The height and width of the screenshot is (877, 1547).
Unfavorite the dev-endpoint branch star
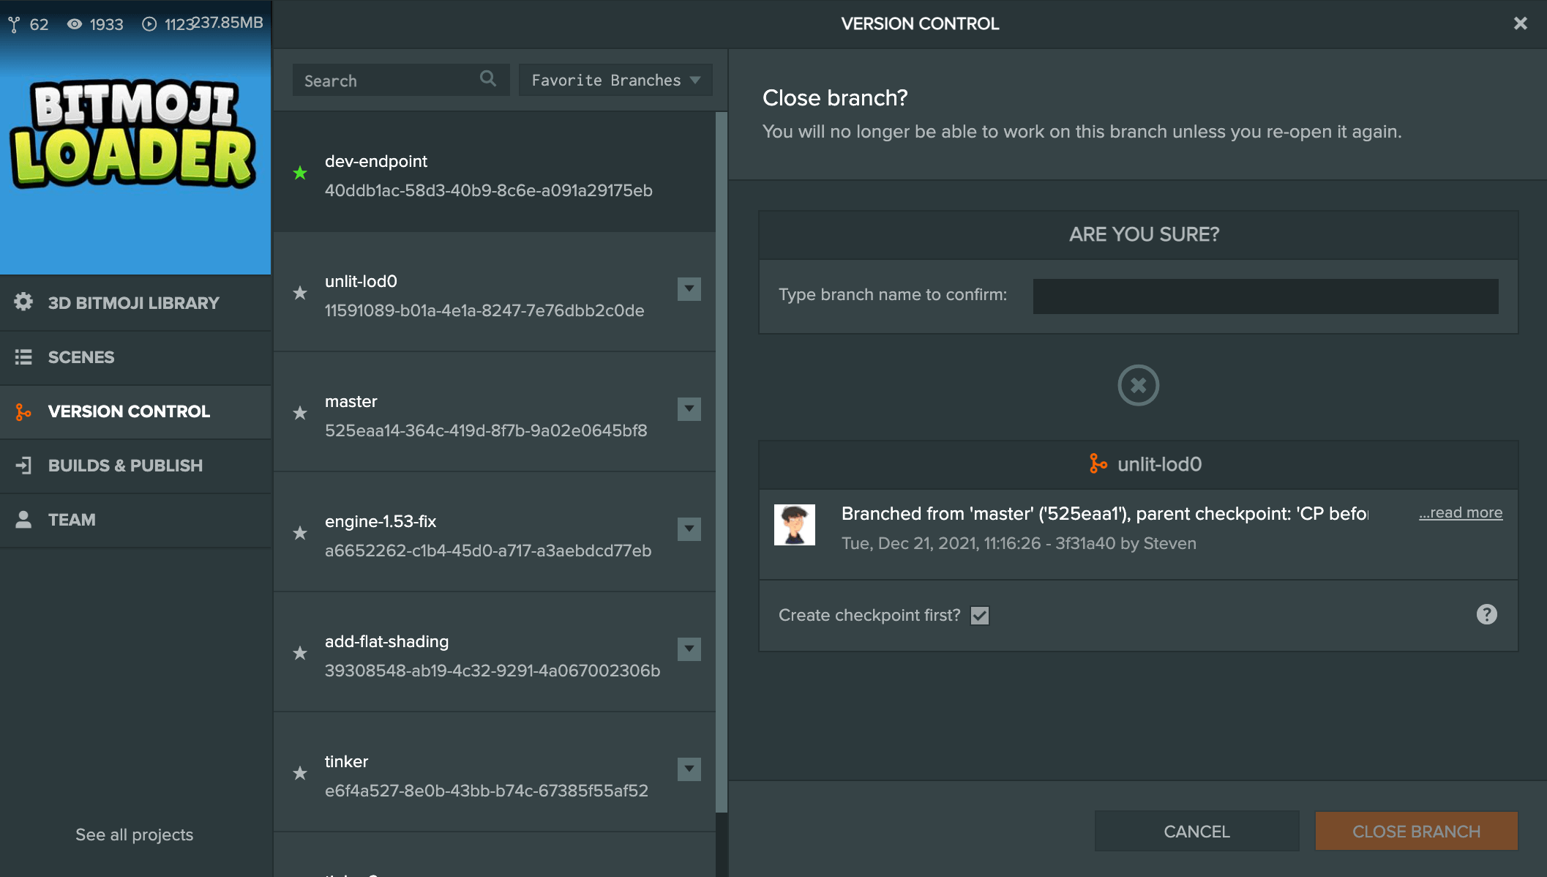(300, 173)
